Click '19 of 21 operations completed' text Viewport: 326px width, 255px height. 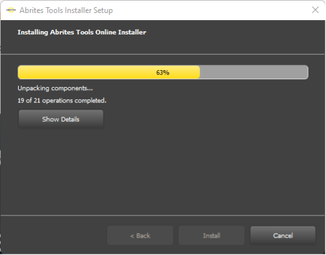[x=62, y=101]
